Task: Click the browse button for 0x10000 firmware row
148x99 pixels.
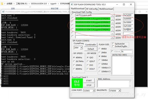Action: [x=112, y=23]
